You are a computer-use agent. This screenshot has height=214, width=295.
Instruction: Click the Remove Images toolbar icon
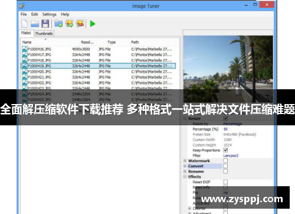80,23
